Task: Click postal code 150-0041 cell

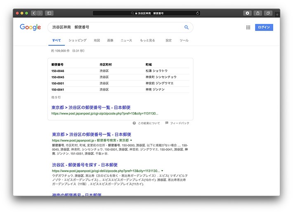Action: [x=58, y=90]
